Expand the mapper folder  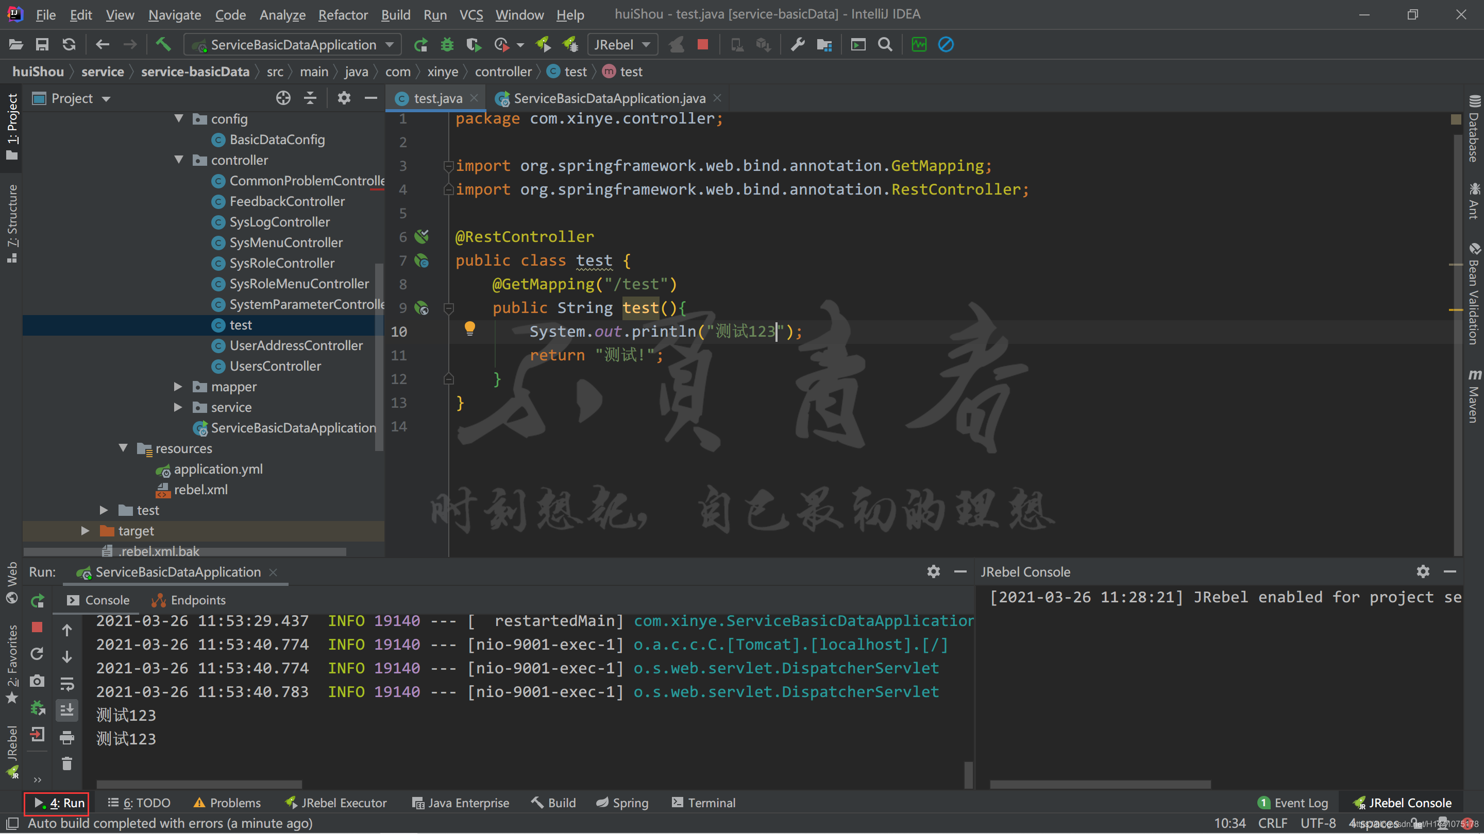point(179,387)
